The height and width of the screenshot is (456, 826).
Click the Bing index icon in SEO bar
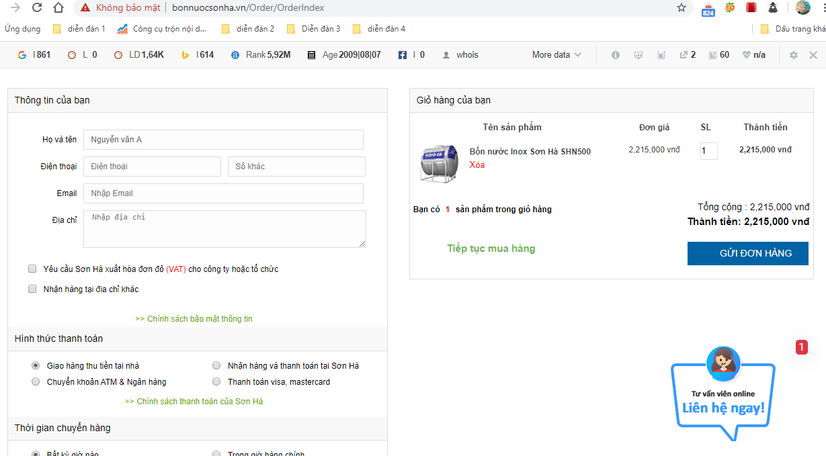coord(185,55)
